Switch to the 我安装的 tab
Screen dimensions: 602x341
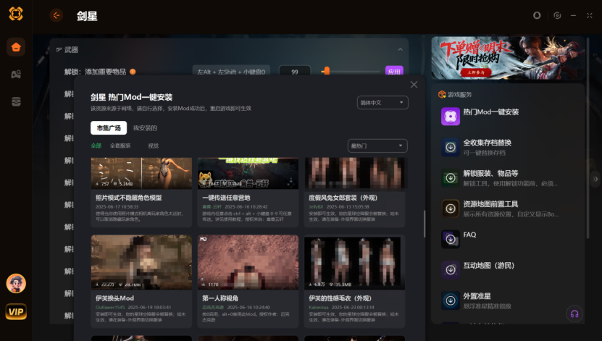(x=145, y=128)
